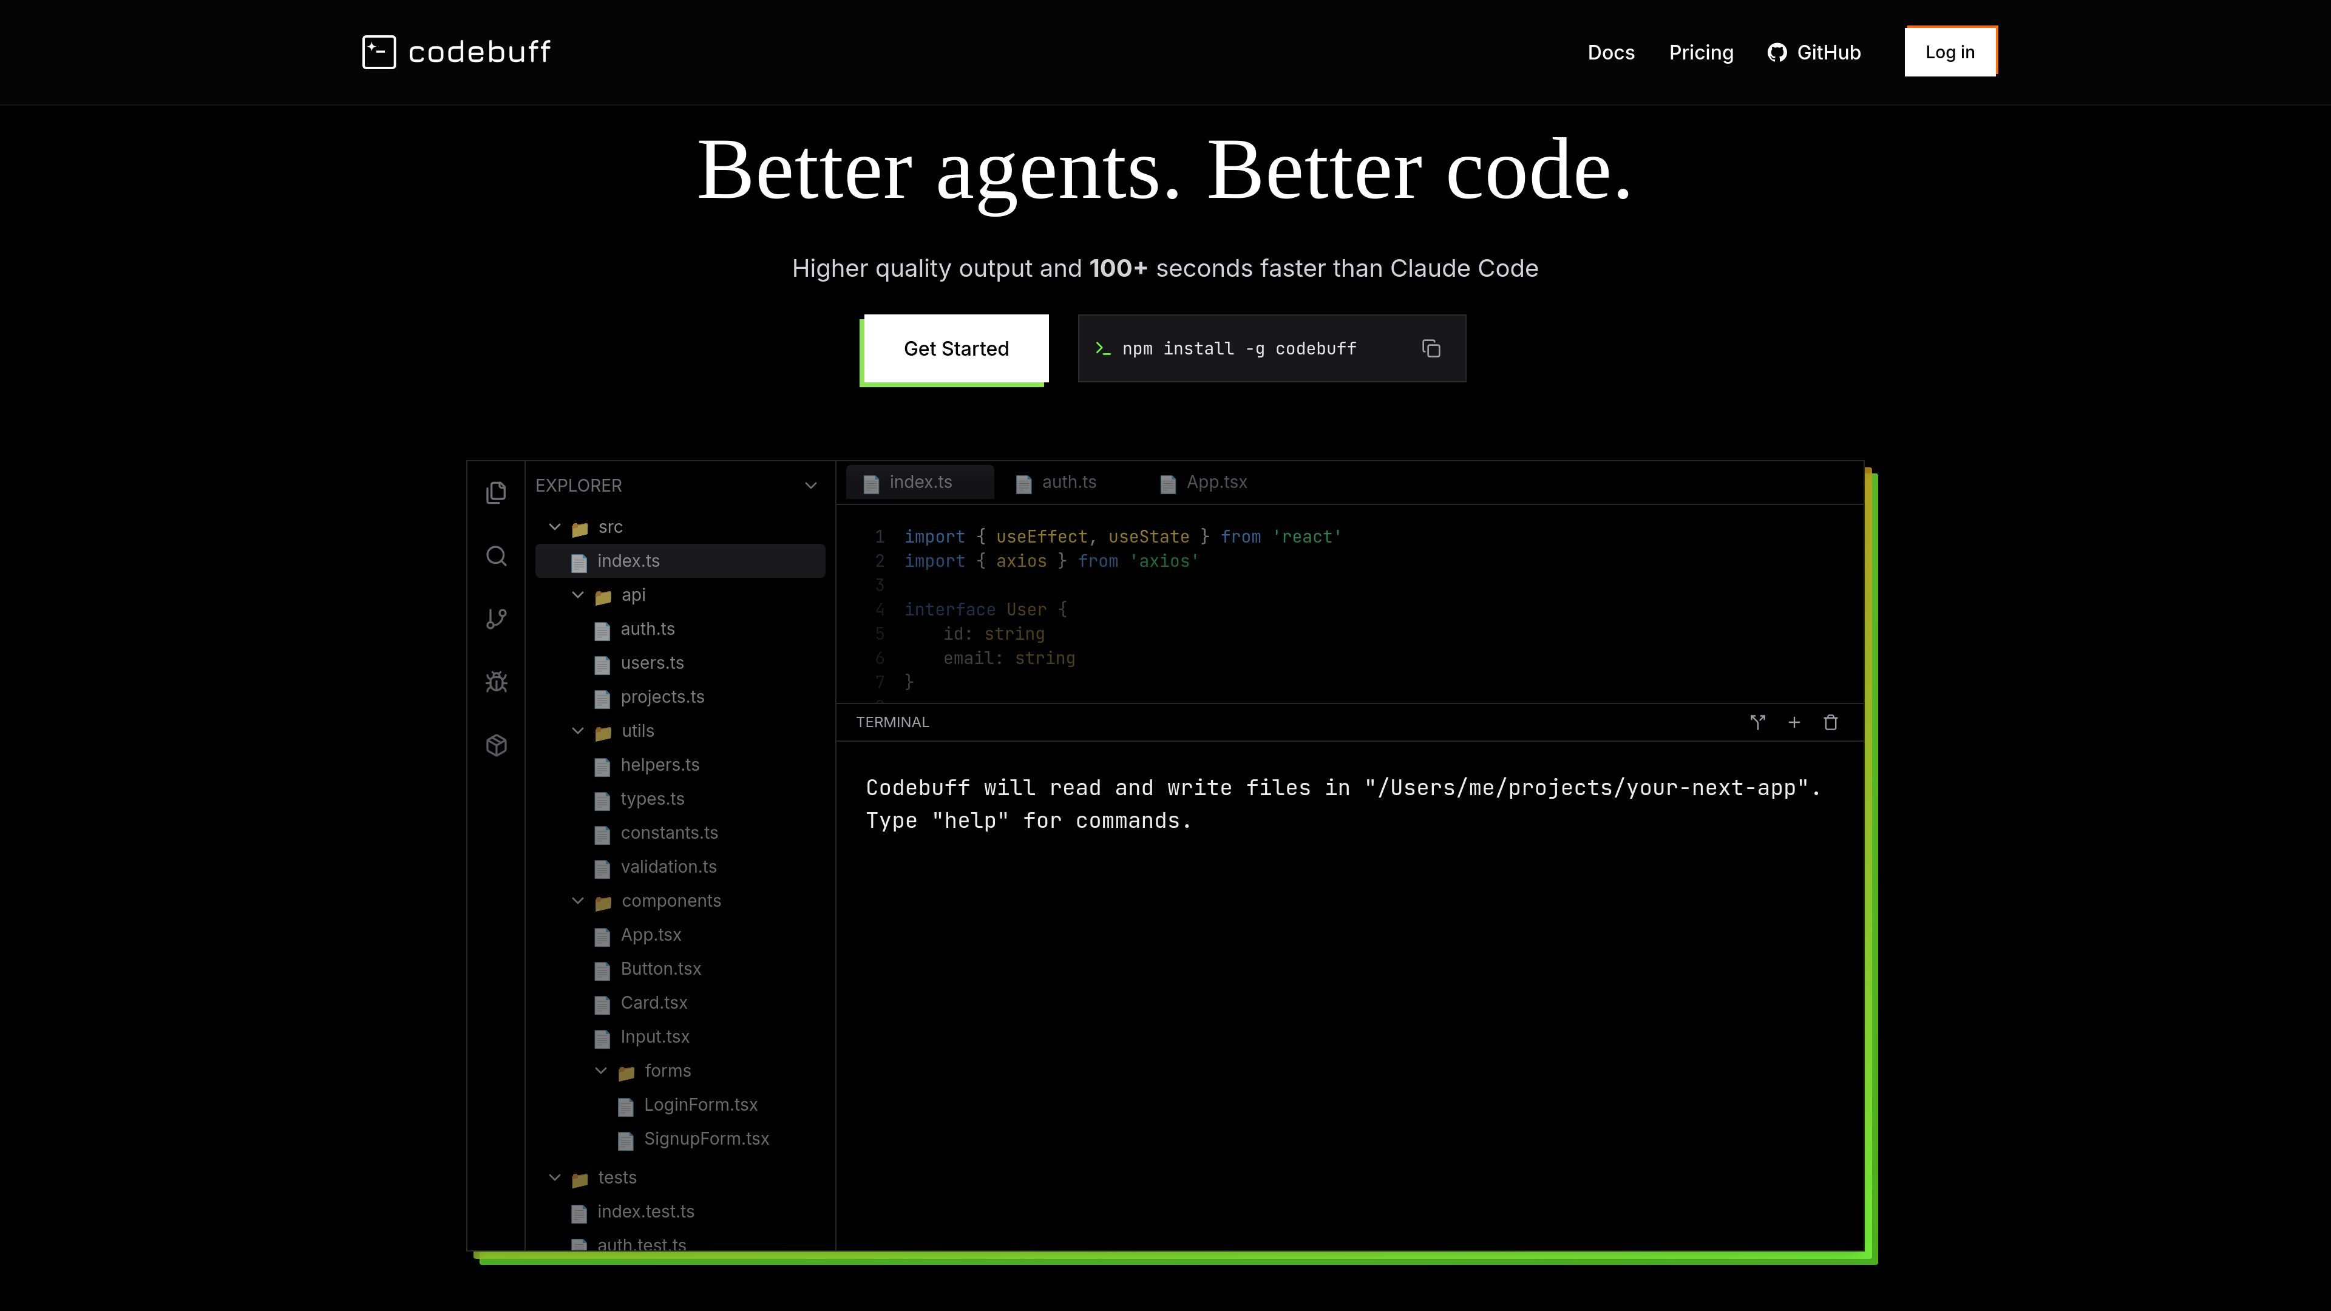
Task: Click the "interface User {" code line
Action: [x=985, y=610]
